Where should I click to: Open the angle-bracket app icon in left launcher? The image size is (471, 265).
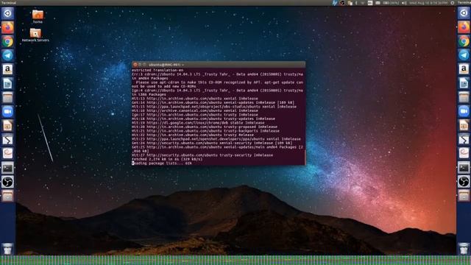7,140
